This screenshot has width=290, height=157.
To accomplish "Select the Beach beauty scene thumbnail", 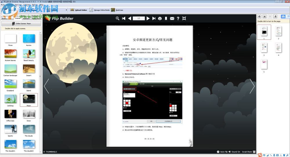I will pos(29,54).
